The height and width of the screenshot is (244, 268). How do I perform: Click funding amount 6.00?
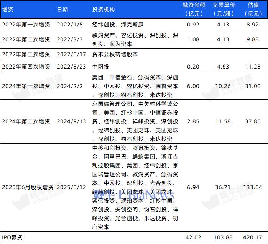(x=193, y=86)
